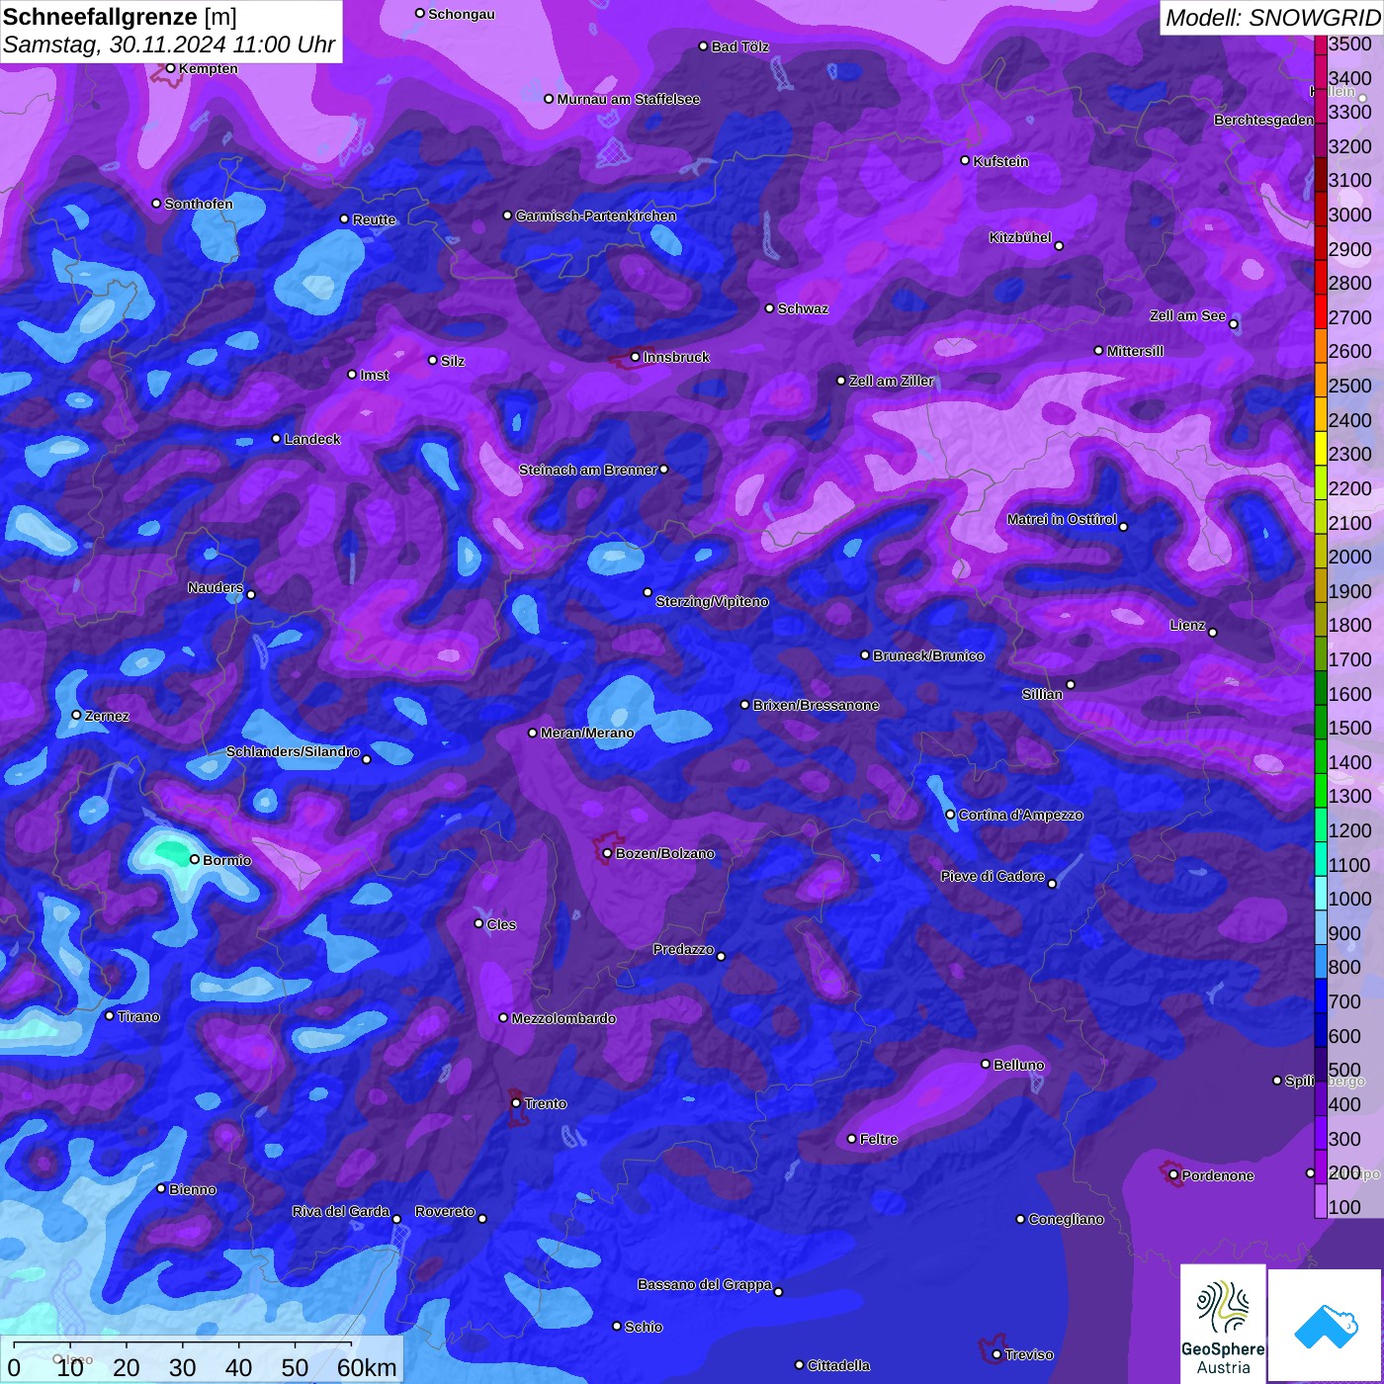Image resolution: width=1384 pixels, height=1384 pixels.
Task: Click the 'Mittersill' label
Action: click(x=1135, y=351)
